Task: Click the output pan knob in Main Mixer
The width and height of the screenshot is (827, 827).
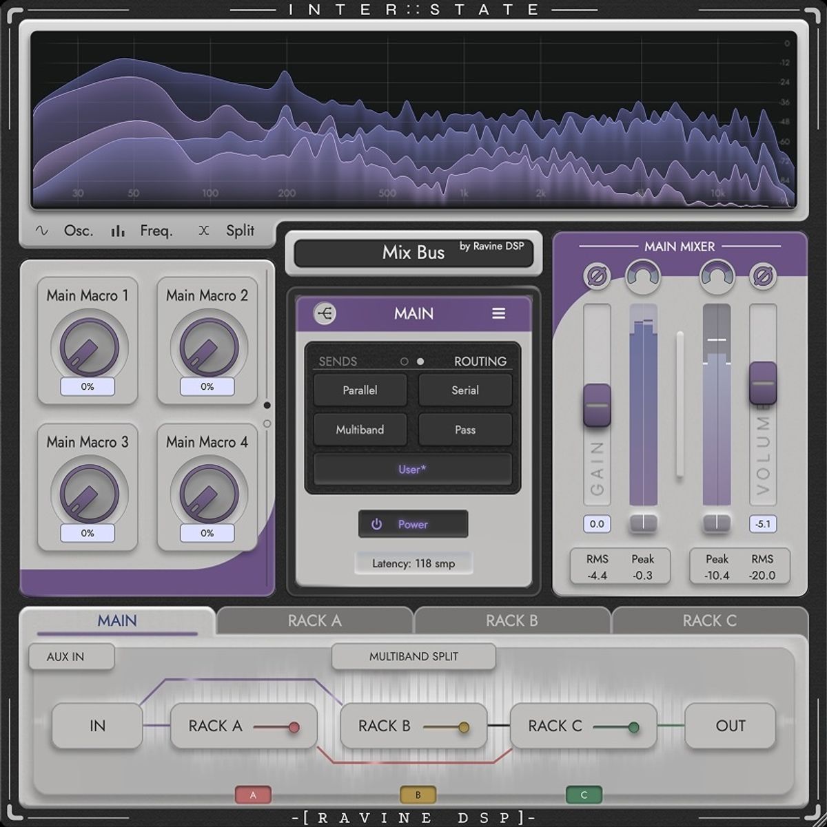Action: pyautogui.click(x=717, y=277)
